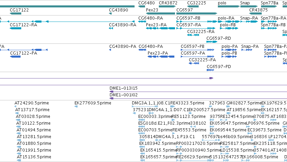Select the Pex23-PA protein label
The height and width of the screenshot is (162, 287).
(158, 53)
